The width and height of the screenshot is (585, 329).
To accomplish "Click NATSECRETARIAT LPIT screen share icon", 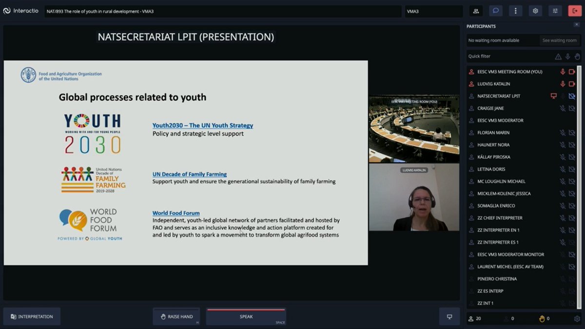I will [x=553, y=96].
